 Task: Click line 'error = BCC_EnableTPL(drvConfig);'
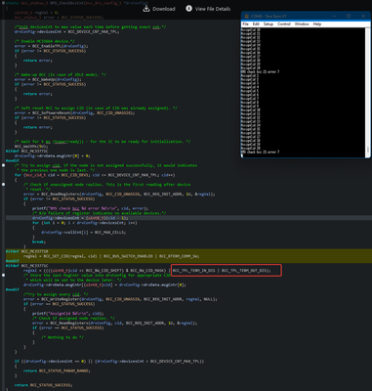[x=51, y=46]
